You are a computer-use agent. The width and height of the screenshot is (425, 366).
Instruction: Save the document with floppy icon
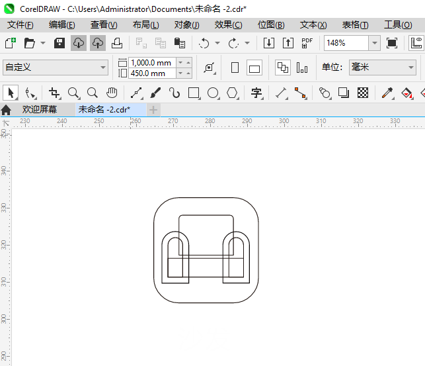point(59,43)
